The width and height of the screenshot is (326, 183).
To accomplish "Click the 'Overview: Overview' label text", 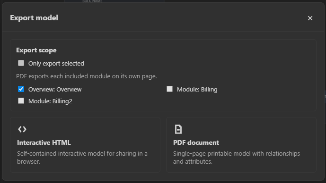I will click(x=55, y=89).
